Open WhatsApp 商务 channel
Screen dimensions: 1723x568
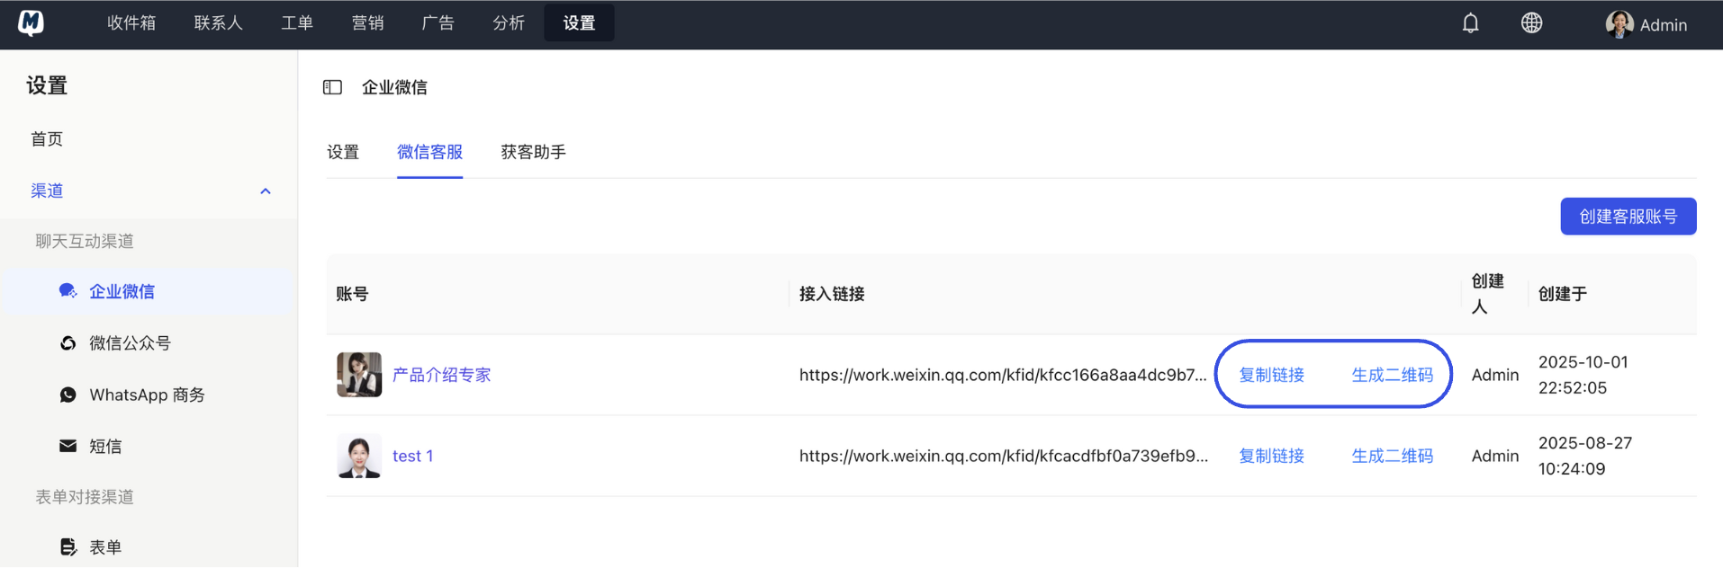(x=147, y=395)
